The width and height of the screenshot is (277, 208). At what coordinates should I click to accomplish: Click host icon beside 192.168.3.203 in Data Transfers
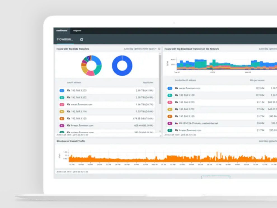(x=69, y=90)
